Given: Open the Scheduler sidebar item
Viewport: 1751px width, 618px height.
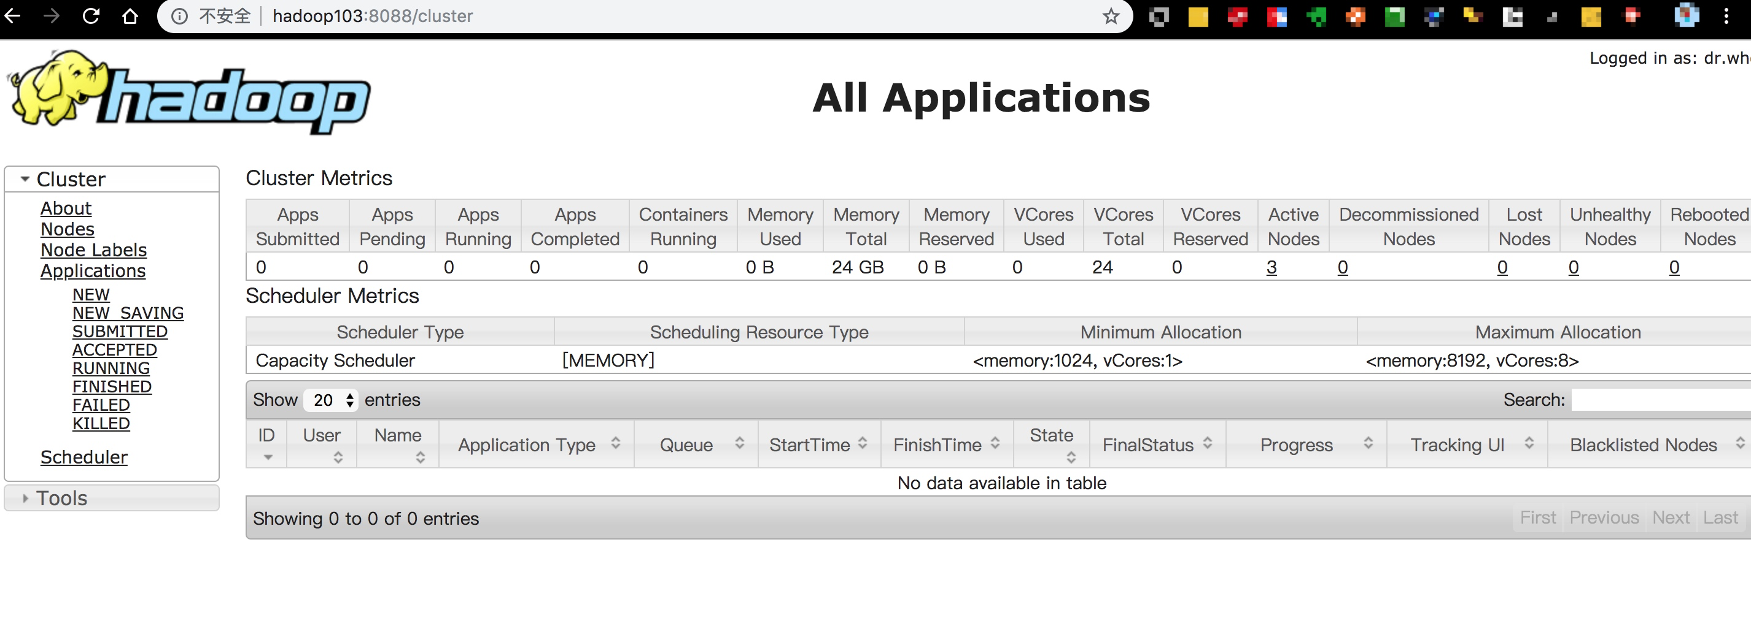Looking at the screenshot, I should [83, 457].
